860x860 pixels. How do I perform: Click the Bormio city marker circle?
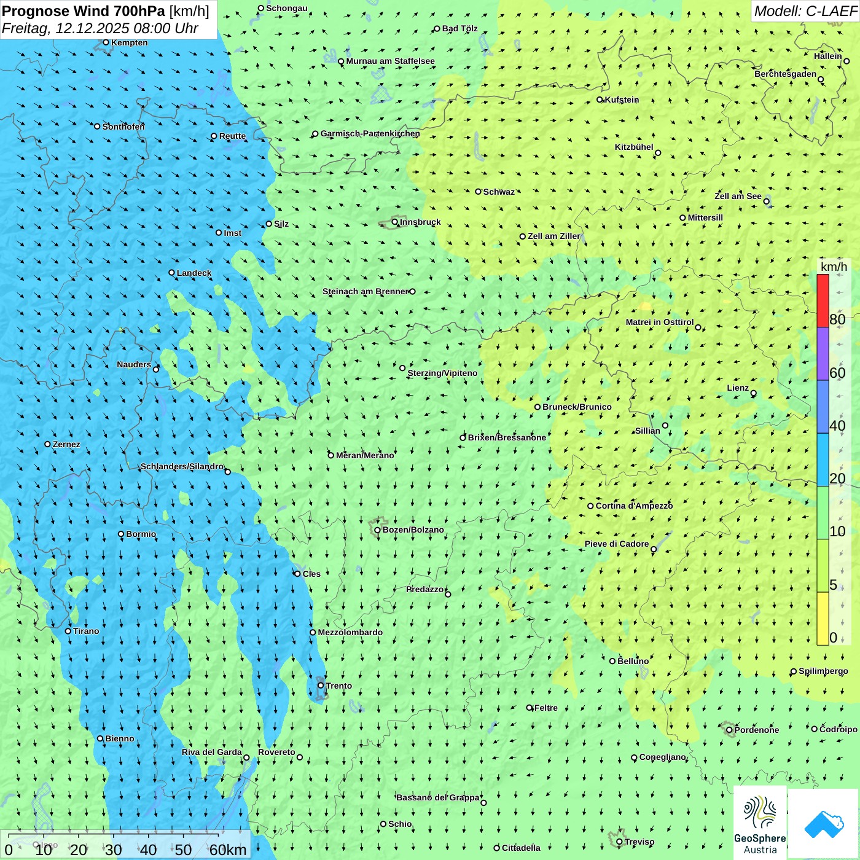pos(121,534)
